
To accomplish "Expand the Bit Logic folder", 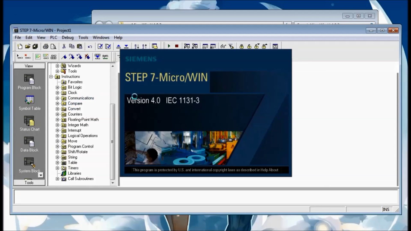I will click(x=57, y=87).
